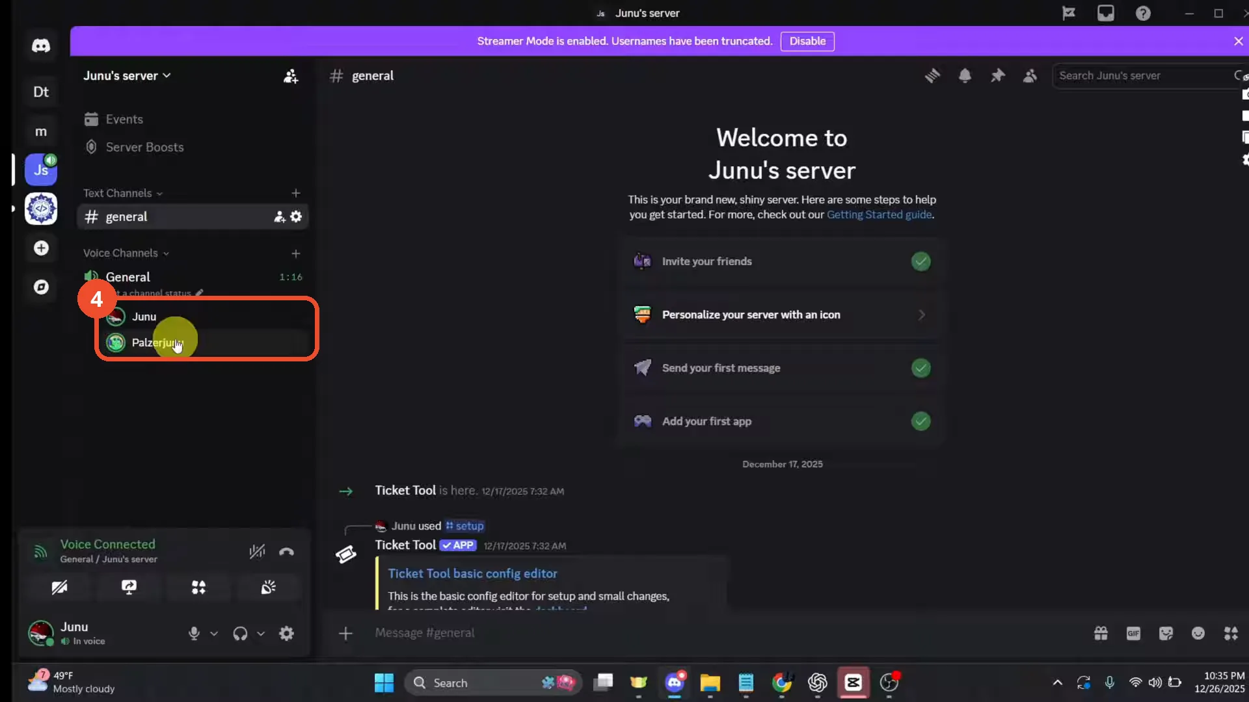Expand headphone output options chevron
This screenshot has height=702, width=1249.
(x=261, y=633)
